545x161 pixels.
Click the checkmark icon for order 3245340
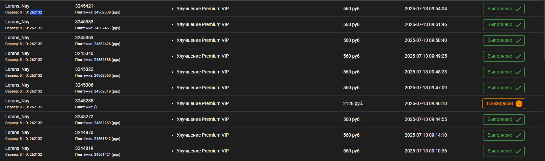(518, 56)
